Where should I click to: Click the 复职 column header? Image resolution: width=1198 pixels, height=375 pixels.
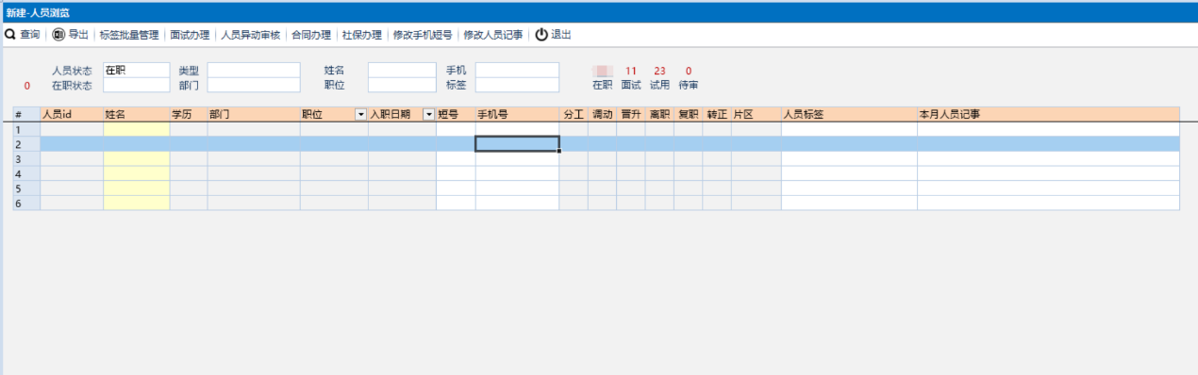[688, 114]
